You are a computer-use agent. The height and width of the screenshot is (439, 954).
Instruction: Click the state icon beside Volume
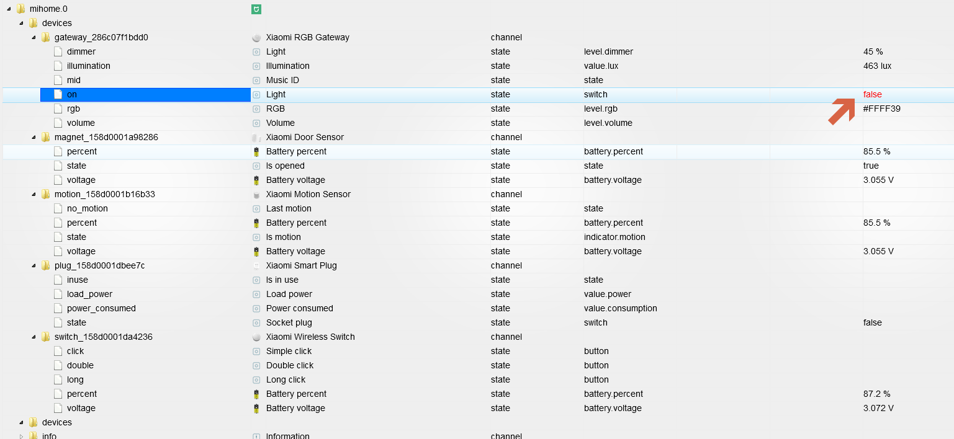click(x=256, y=123)
